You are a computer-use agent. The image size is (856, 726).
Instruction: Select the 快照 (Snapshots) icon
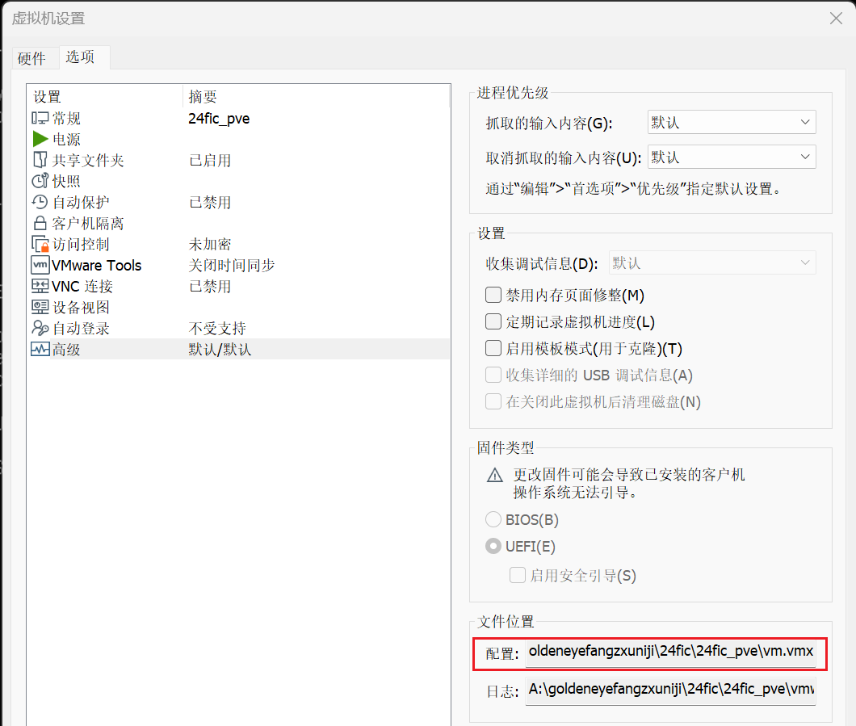40,182
